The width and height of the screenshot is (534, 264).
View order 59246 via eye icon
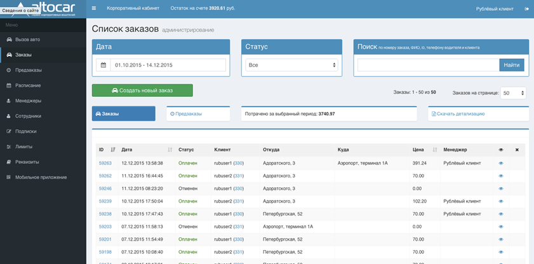pos(500,189)
